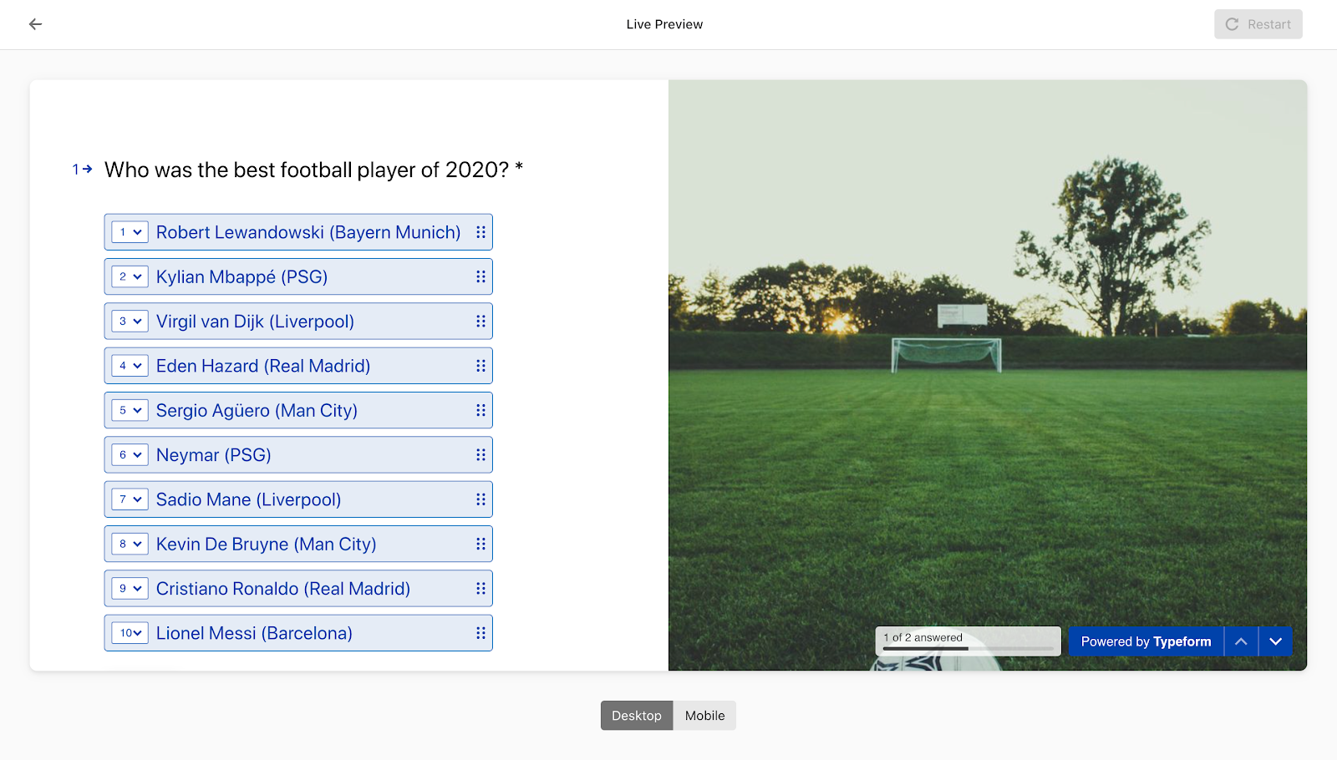
Task: Click the question title about best football player
Action: [x=313, y=170]
